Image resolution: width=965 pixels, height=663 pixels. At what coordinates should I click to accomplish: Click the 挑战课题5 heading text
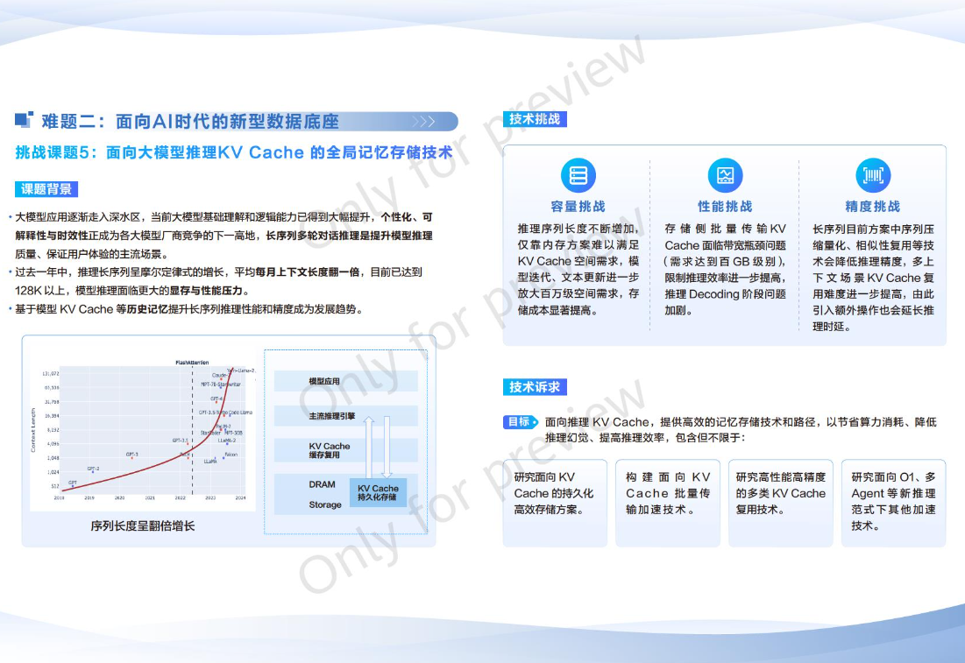(234, 152)
